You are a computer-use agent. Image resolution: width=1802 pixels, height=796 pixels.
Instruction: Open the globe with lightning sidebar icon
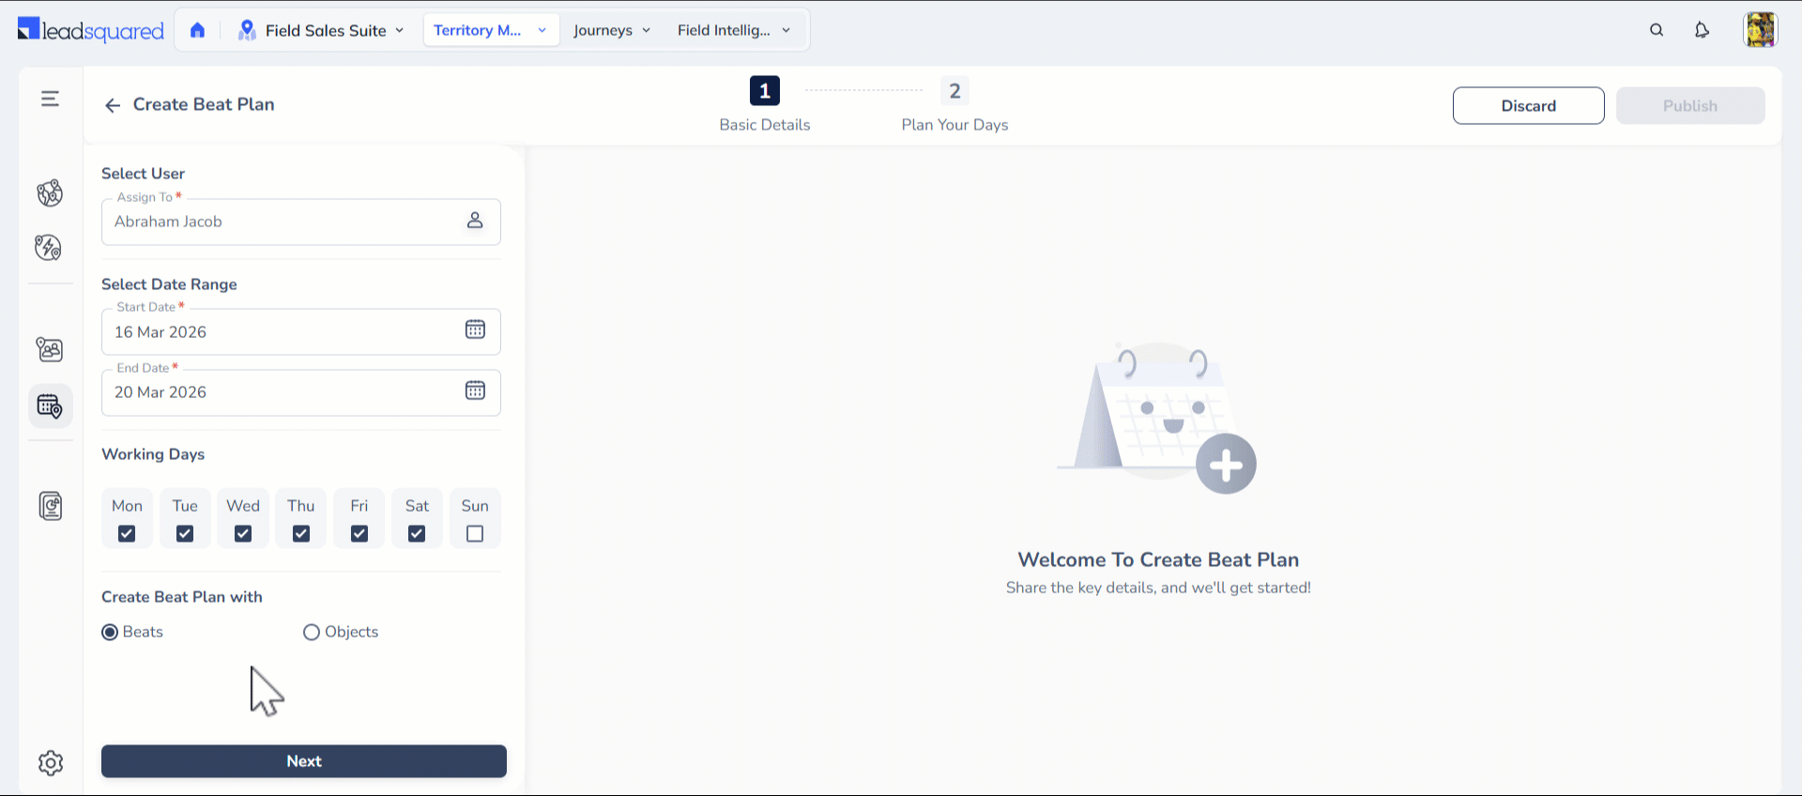(x=49, y=248)
